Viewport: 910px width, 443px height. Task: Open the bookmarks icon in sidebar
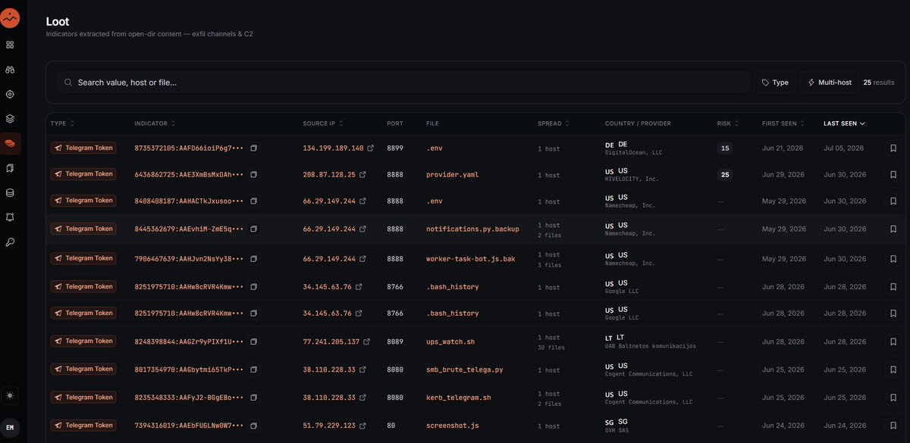pyautogui.click(x=10, y=168)
